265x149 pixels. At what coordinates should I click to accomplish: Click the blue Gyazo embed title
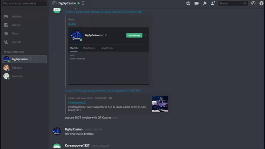click(x=72, y=24)
